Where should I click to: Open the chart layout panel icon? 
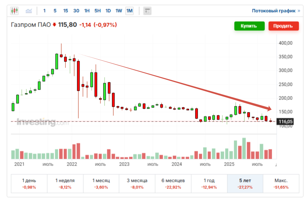[147, 11]
